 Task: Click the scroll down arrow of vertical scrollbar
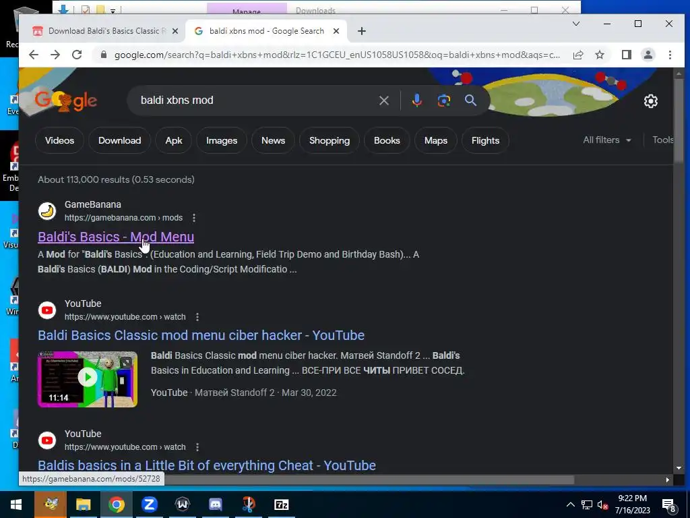(x=679, y=468)
